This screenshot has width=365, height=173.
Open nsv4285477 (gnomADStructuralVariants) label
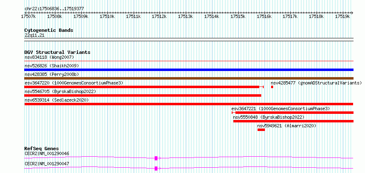coord(316,83)
